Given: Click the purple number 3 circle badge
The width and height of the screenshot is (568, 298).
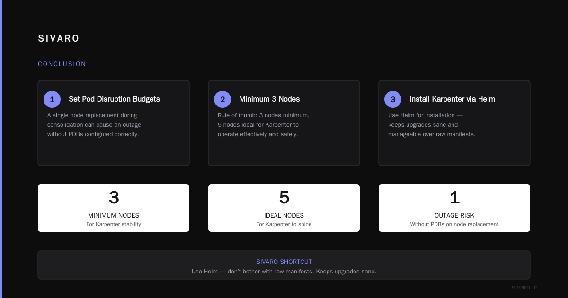Looking at the screenshot, I should 393,99.
